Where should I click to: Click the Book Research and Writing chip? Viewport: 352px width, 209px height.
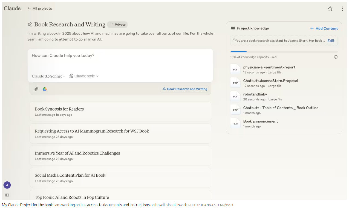(184, 89)
